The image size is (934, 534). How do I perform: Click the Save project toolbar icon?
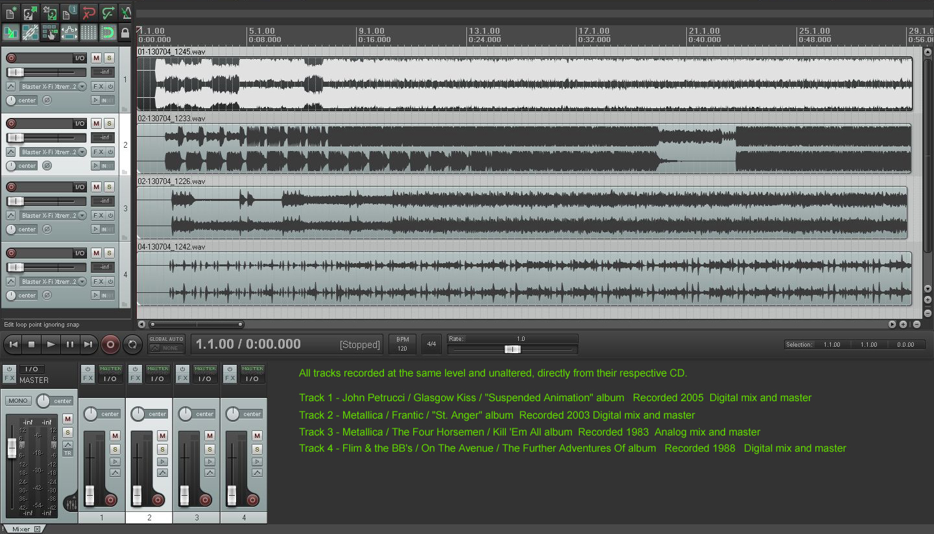coord(49,12)
